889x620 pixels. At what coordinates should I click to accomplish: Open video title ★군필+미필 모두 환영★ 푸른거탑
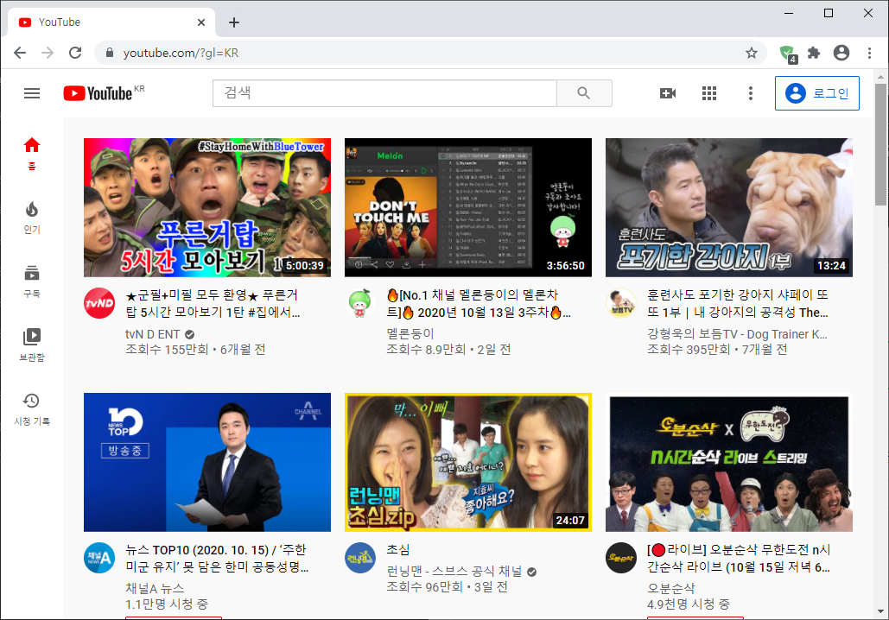[x=213, y=304]
